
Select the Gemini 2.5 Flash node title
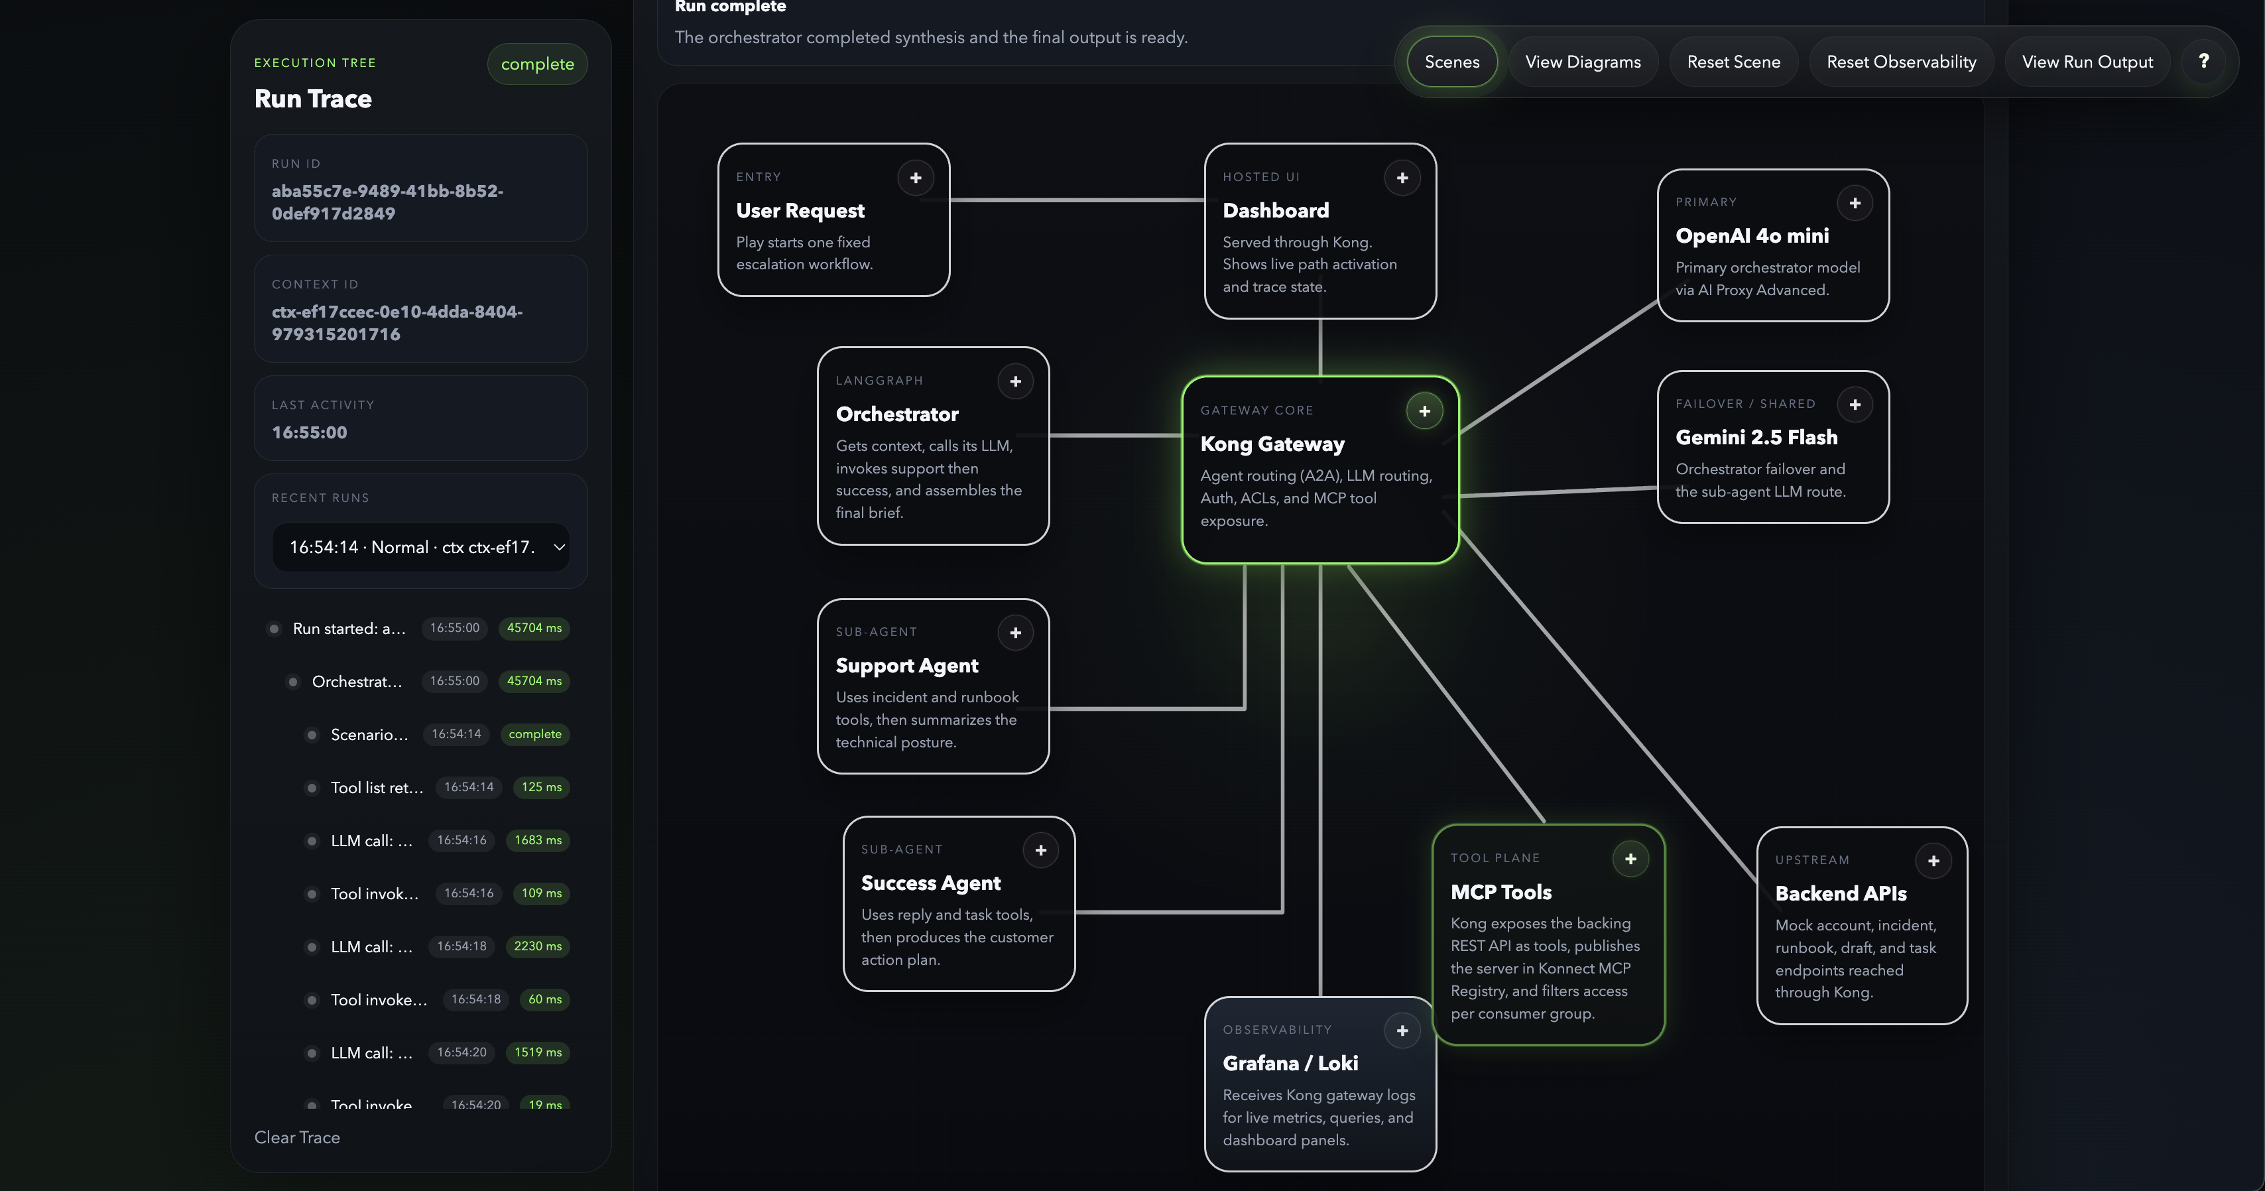1756,437
